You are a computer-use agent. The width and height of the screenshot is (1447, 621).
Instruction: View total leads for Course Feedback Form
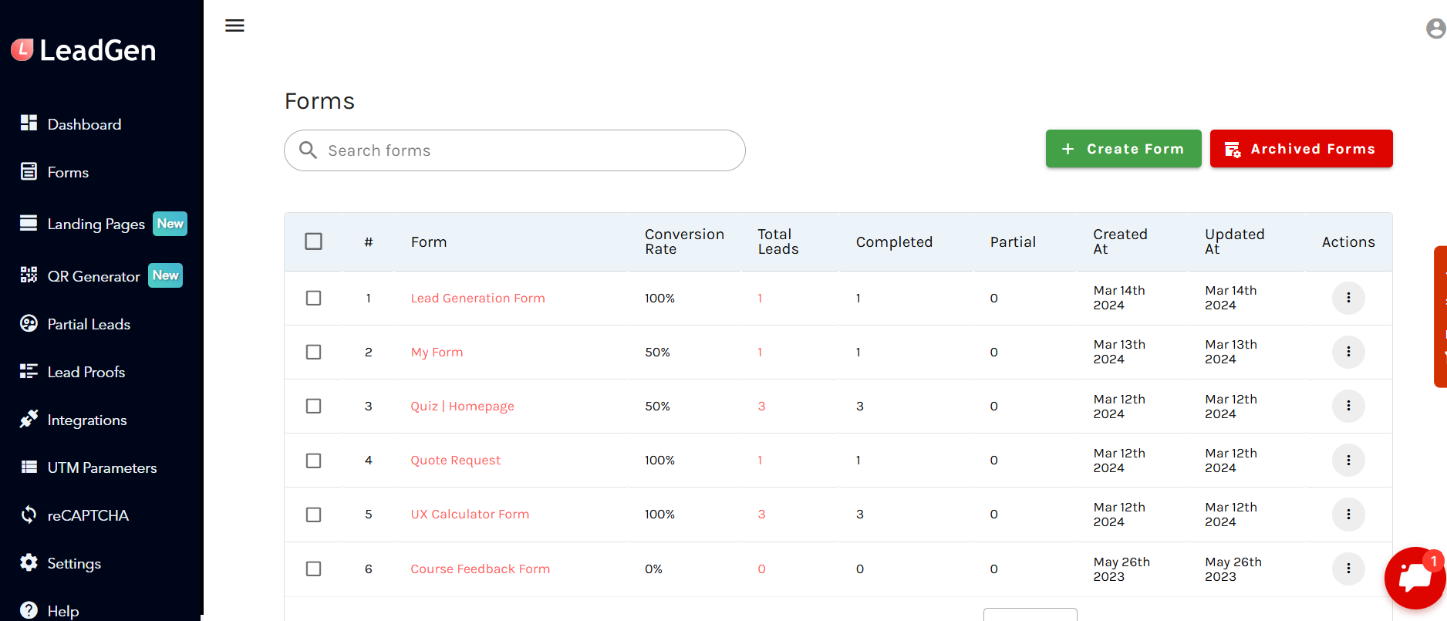[761, 569]
